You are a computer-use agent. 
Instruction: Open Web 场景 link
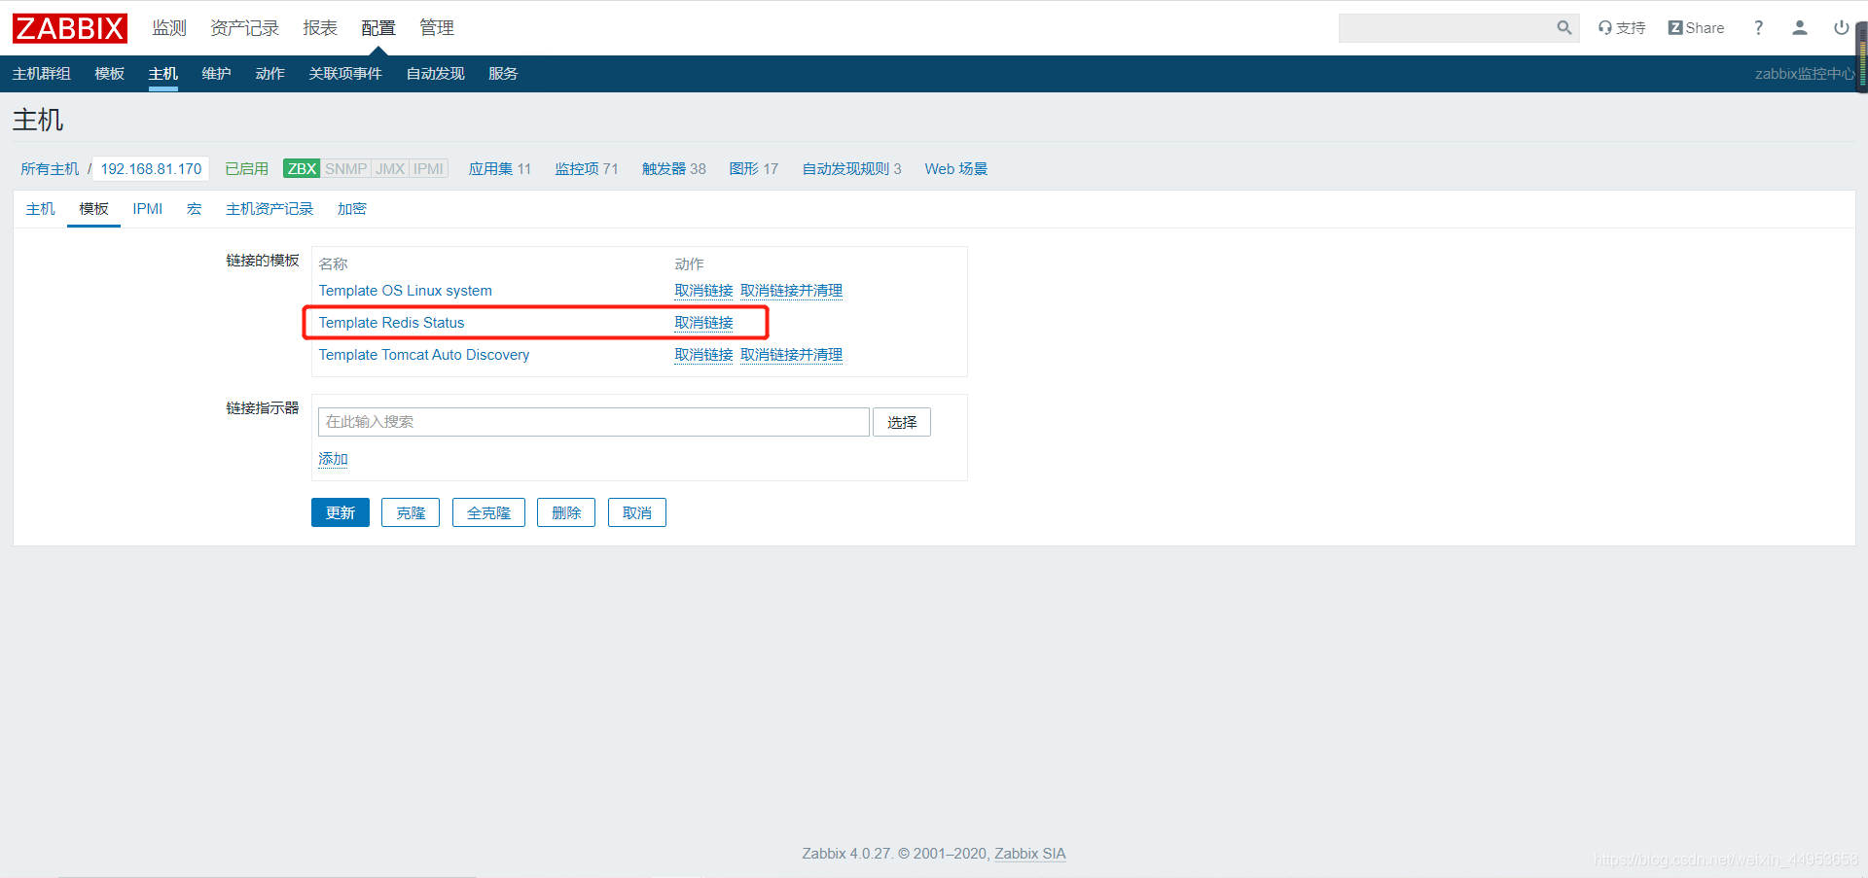pos(956,169)
